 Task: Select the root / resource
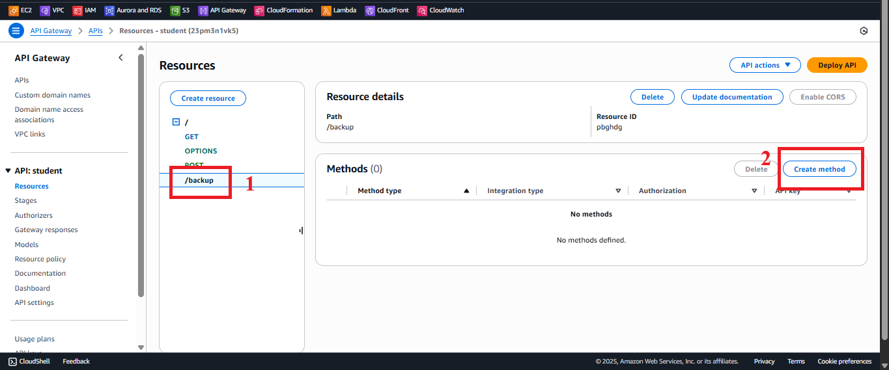(x=186, y=122)
